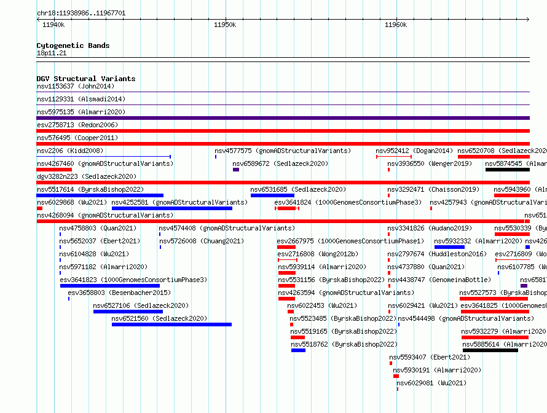The height and width of the screenshot is (413, 547).
Task: Click the 11950k ruler tick label
Action: click(x=225, y=25)
